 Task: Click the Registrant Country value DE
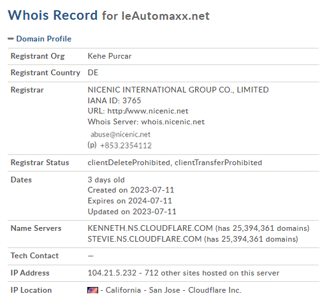pos(93,73)
